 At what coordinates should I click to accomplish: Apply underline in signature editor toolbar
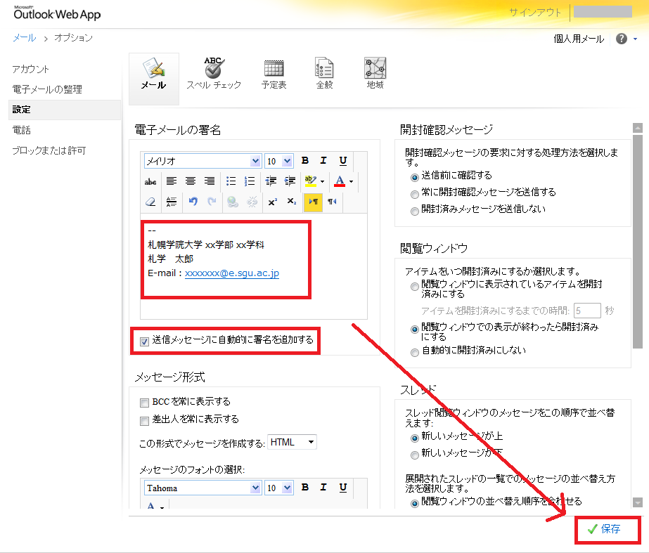pyautogui.click(x=343, y=161)
